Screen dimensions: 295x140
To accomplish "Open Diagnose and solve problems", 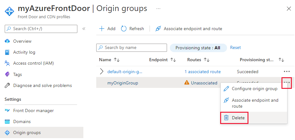I will [42, 85].
